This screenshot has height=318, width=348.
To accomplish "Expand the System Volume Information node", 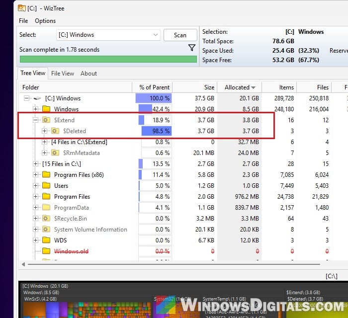I will click(x=35, y=229).
